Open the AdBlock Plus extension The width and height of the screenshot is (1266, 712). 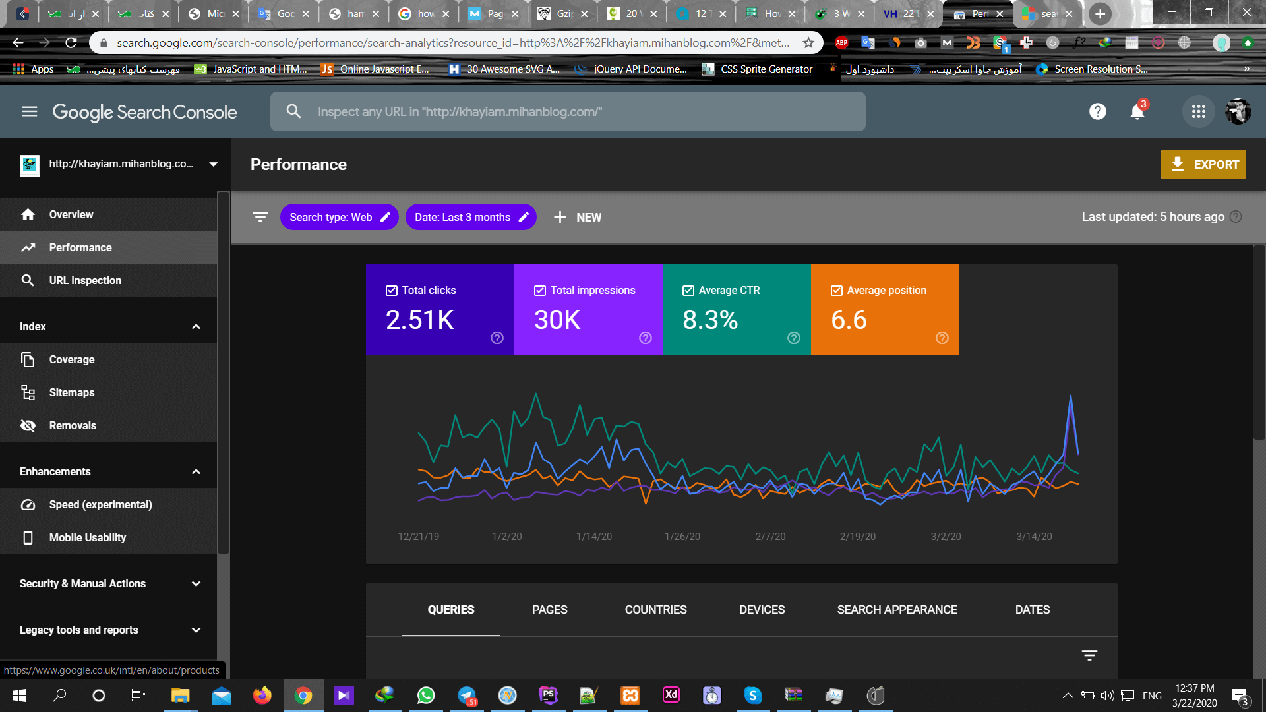pos(841,43)
